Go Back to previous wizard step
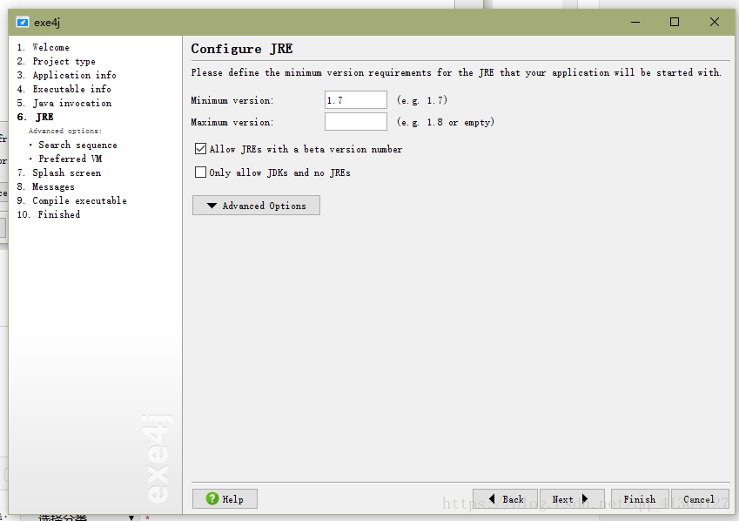 pyautogui.click(x=505, y=499)
